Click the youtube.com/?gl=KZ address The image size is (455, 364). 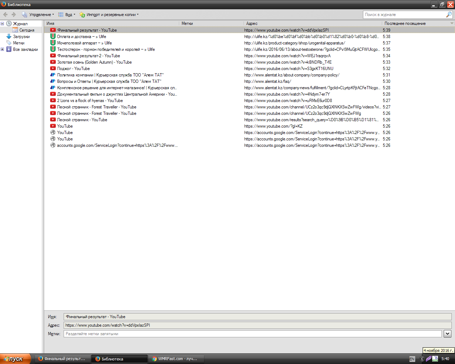[x=273, y=126]
